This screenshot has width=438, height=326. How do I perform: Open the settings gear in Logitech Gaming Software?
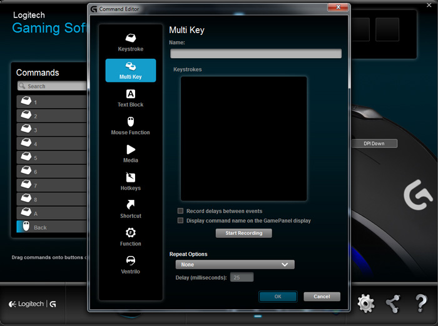(x=365, y=304)
